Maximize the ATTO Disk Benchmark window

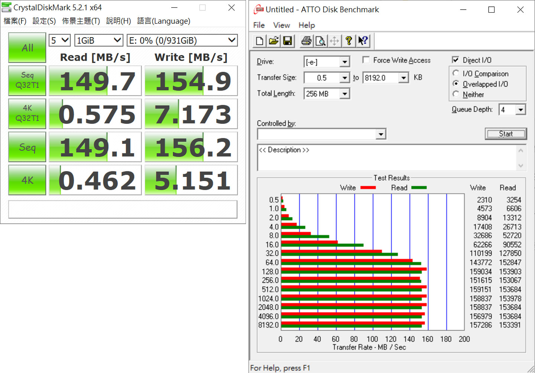point(491,10)
